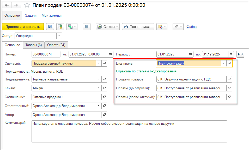
Task: Click the Период с date field
Action: [172, 54]
